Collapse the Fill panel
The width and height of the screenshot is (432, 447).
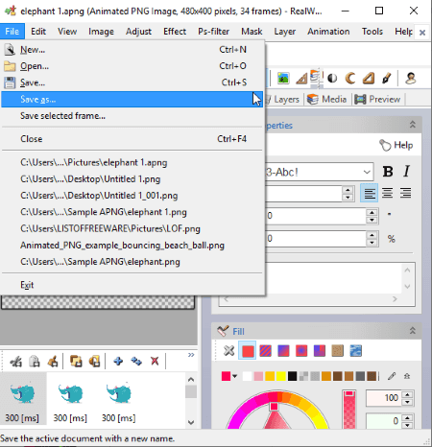point(413,331)
